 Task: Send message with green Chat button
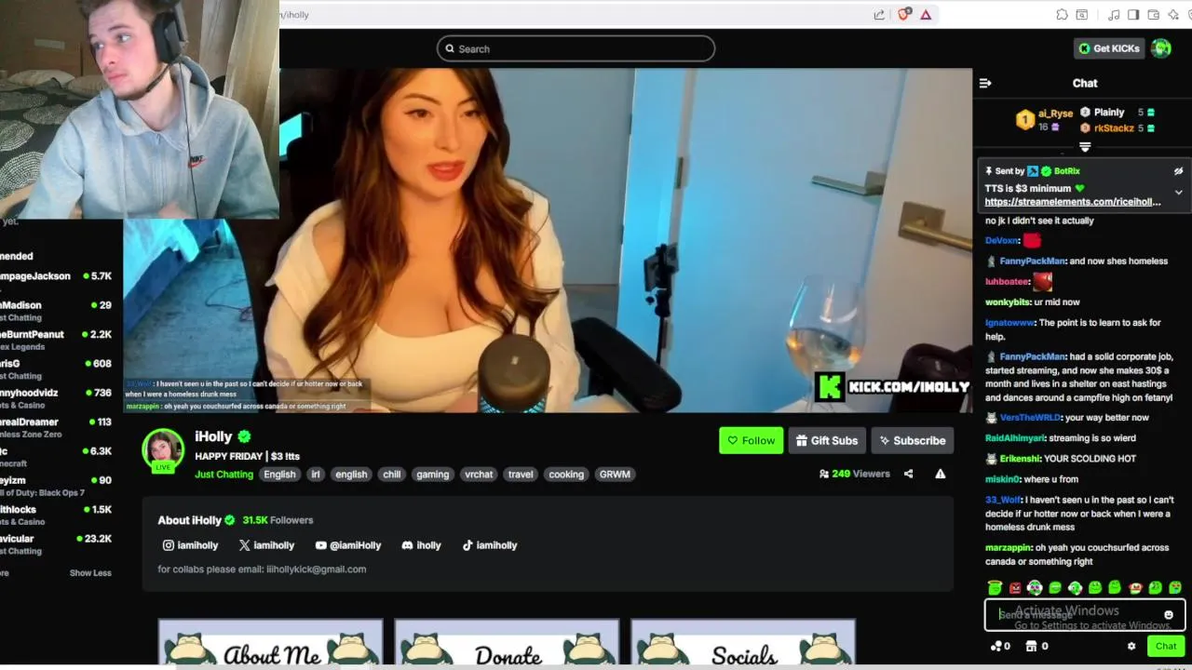(x=1166, y=646)
